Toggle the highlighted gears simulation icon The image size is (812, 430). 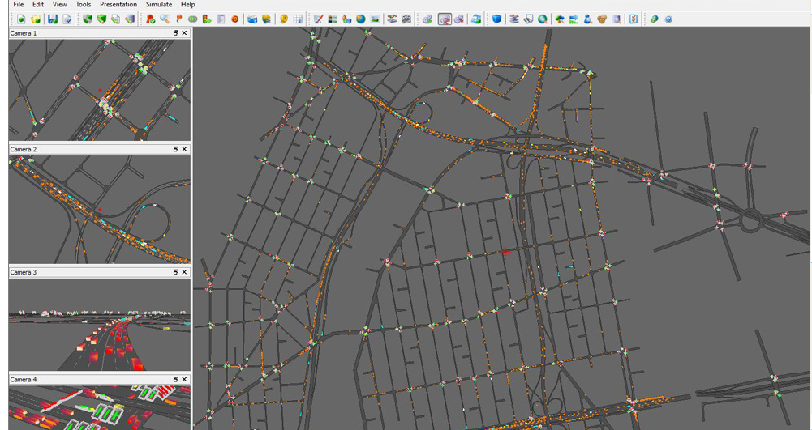click(x=445, y=19)
